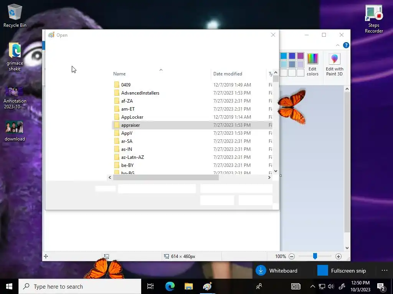Click the file list scroll up arrow
The height and width of the screenshot is (294, 393).
[x=276, y=72]
